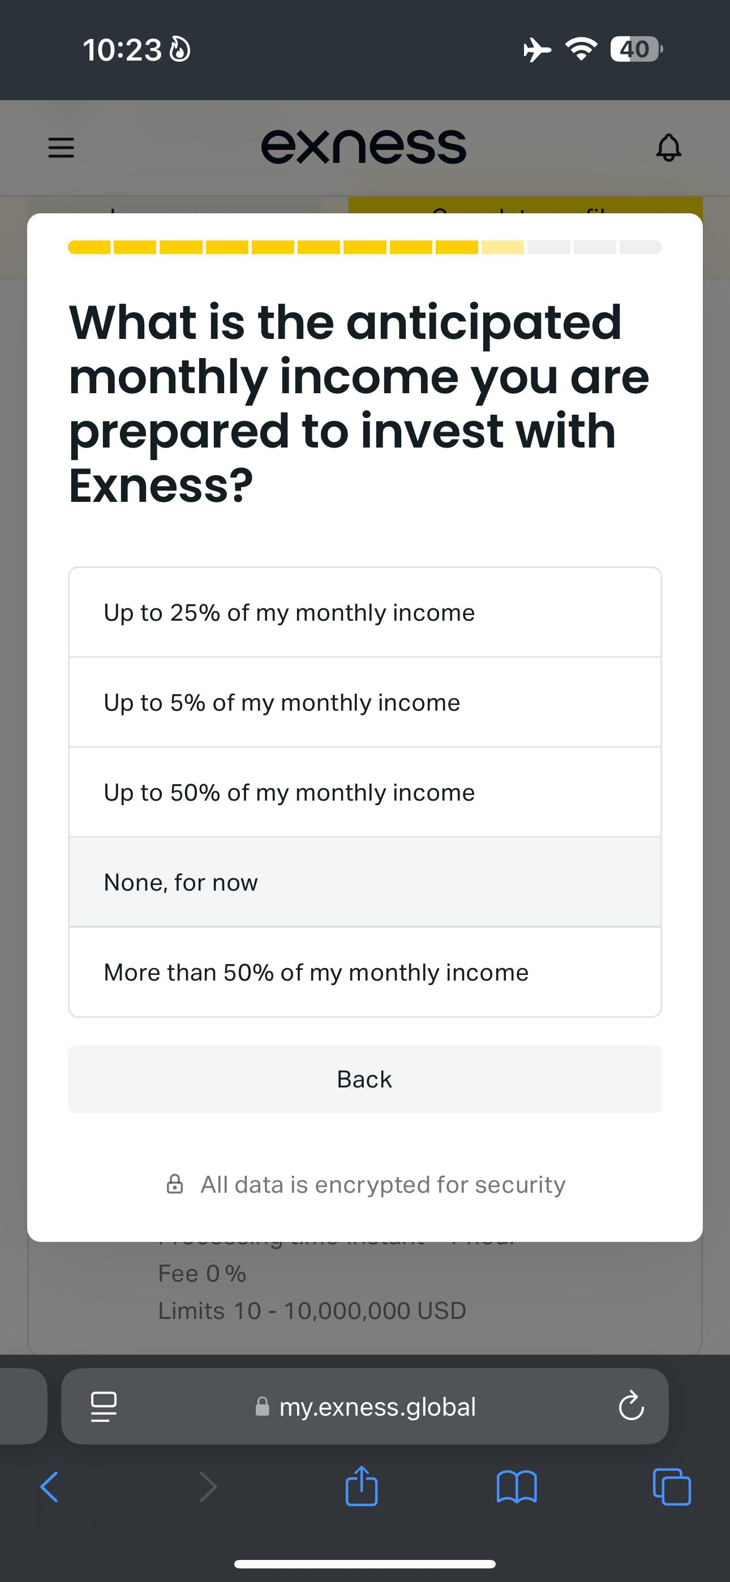Viewport: 730px width, 1582px height.
Task: Tap Safari forward arrow
Action: coord(208,1487)
